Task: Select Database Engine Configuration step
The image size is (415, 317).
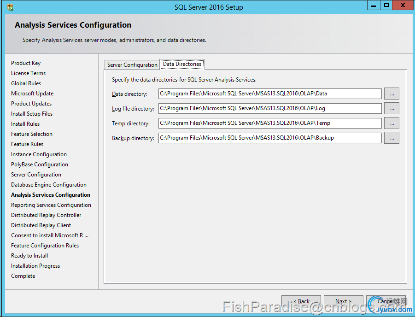Action: pos(49,185)
